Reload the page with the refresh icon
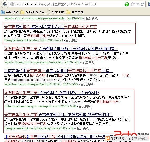 pos(142,4)
